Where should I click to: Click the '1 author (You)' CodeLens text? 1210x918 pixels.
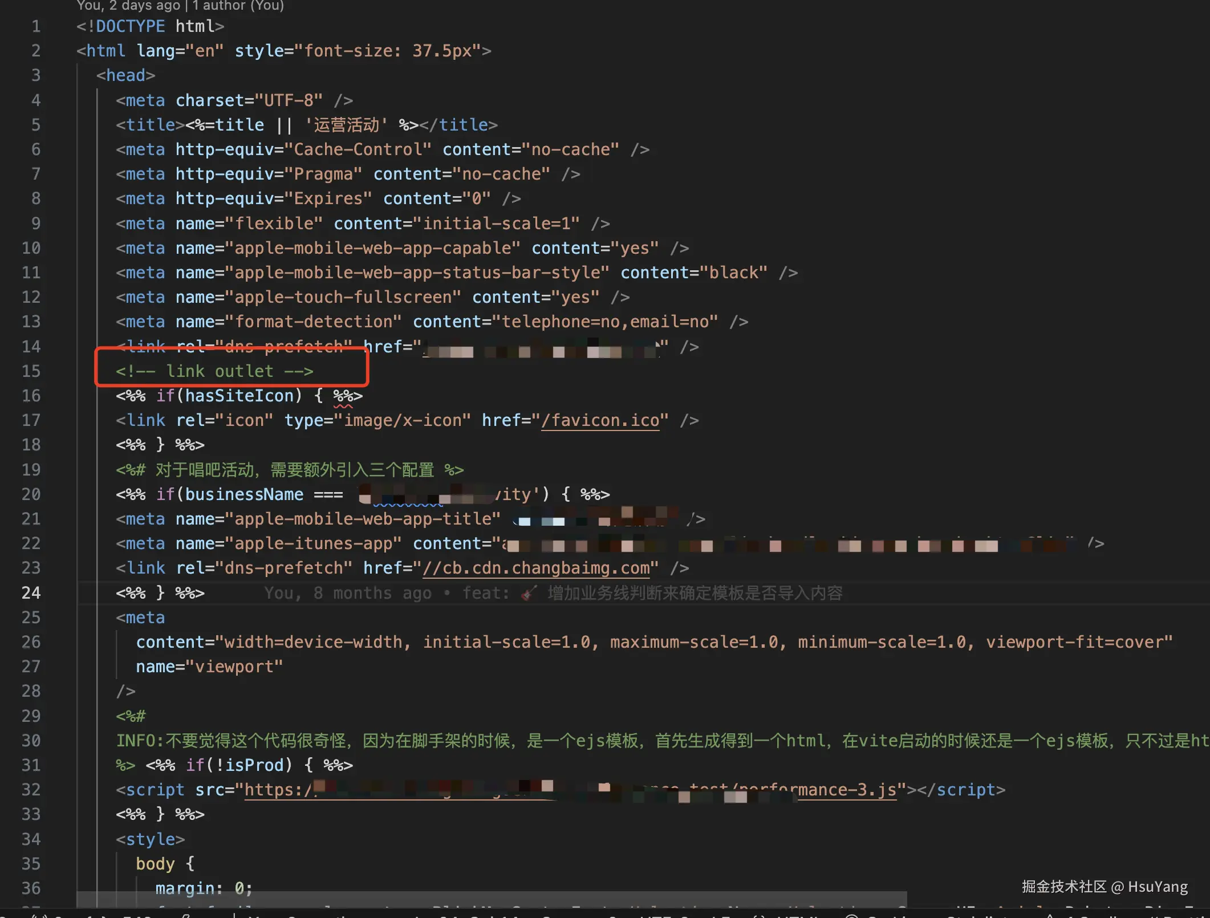click(238, 6)
